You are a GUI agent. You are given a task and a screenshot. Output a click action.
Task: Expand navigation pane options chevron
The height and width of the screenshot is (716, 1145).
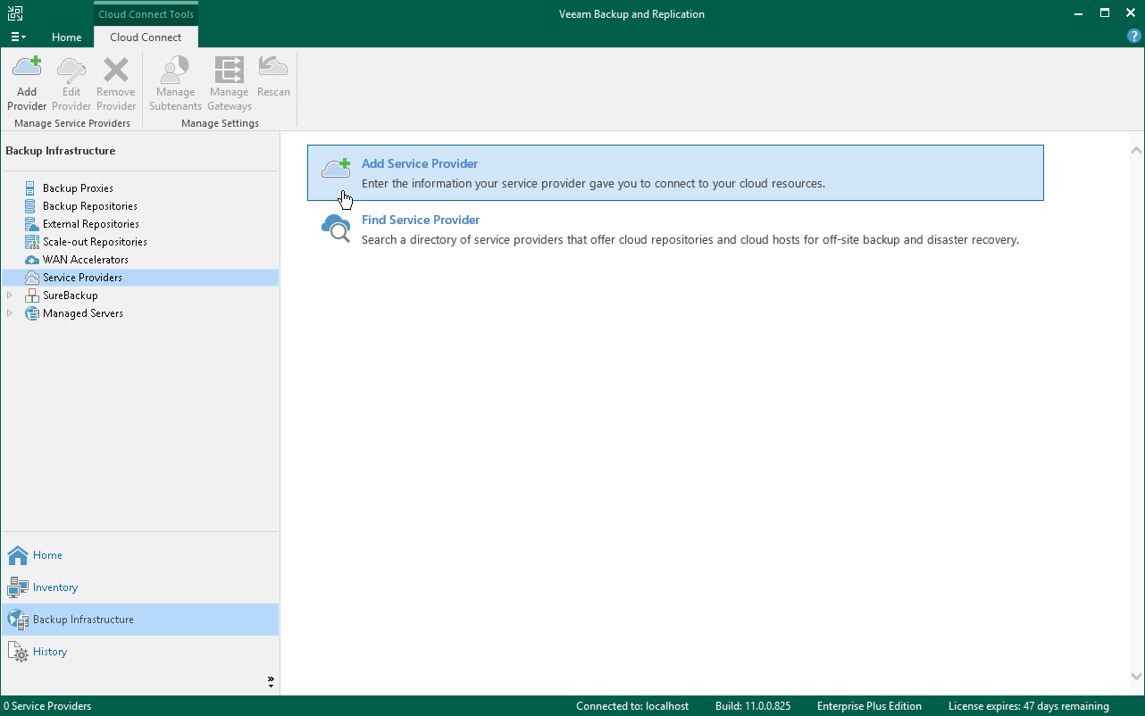[271, 681]
